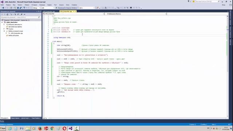Switch to the Team Explorer bottom tab
The image size is (233, 131).
click(x=36, y=118)
